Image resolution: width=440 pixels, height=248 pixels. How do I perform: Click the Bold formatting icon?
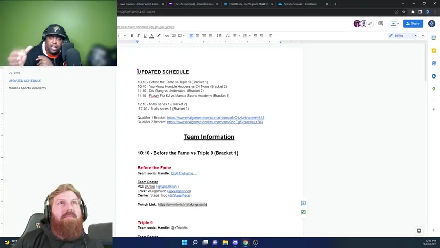pyautogui.click(x=132, y=36)
